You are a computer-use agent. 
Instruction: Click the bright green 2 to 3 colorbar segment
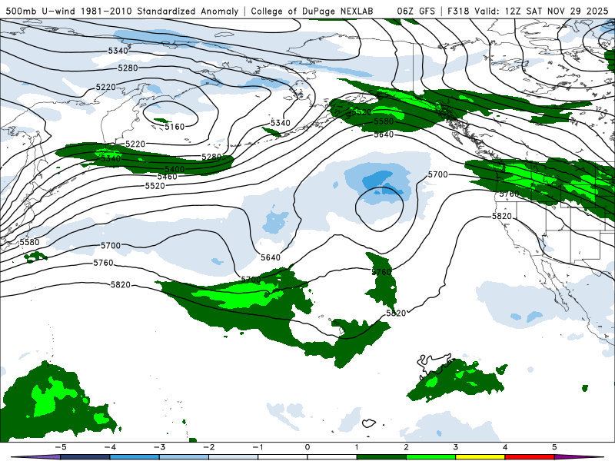click(x=431, y=457)
